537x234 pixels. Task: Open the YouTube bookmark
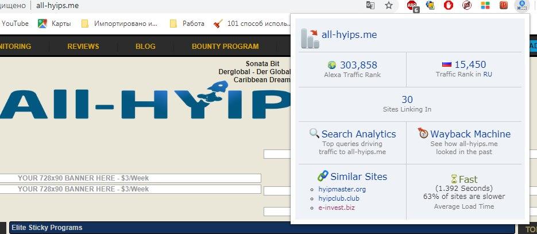click(x=15, y=24)
